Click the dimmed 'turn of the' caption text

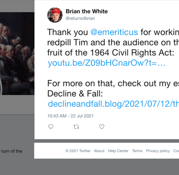pos(12,151)
